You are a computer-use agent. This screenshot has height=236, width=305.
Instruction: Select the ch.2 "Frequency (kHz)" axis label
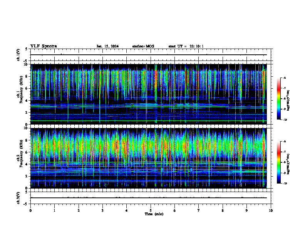pyautogui.click(x=22, y=153)
